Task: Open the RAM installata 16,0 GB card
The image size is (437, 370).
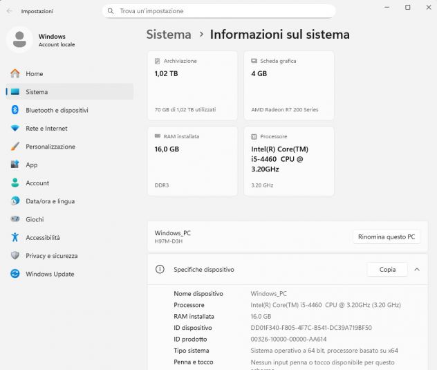Action: (x=192, y=161)
